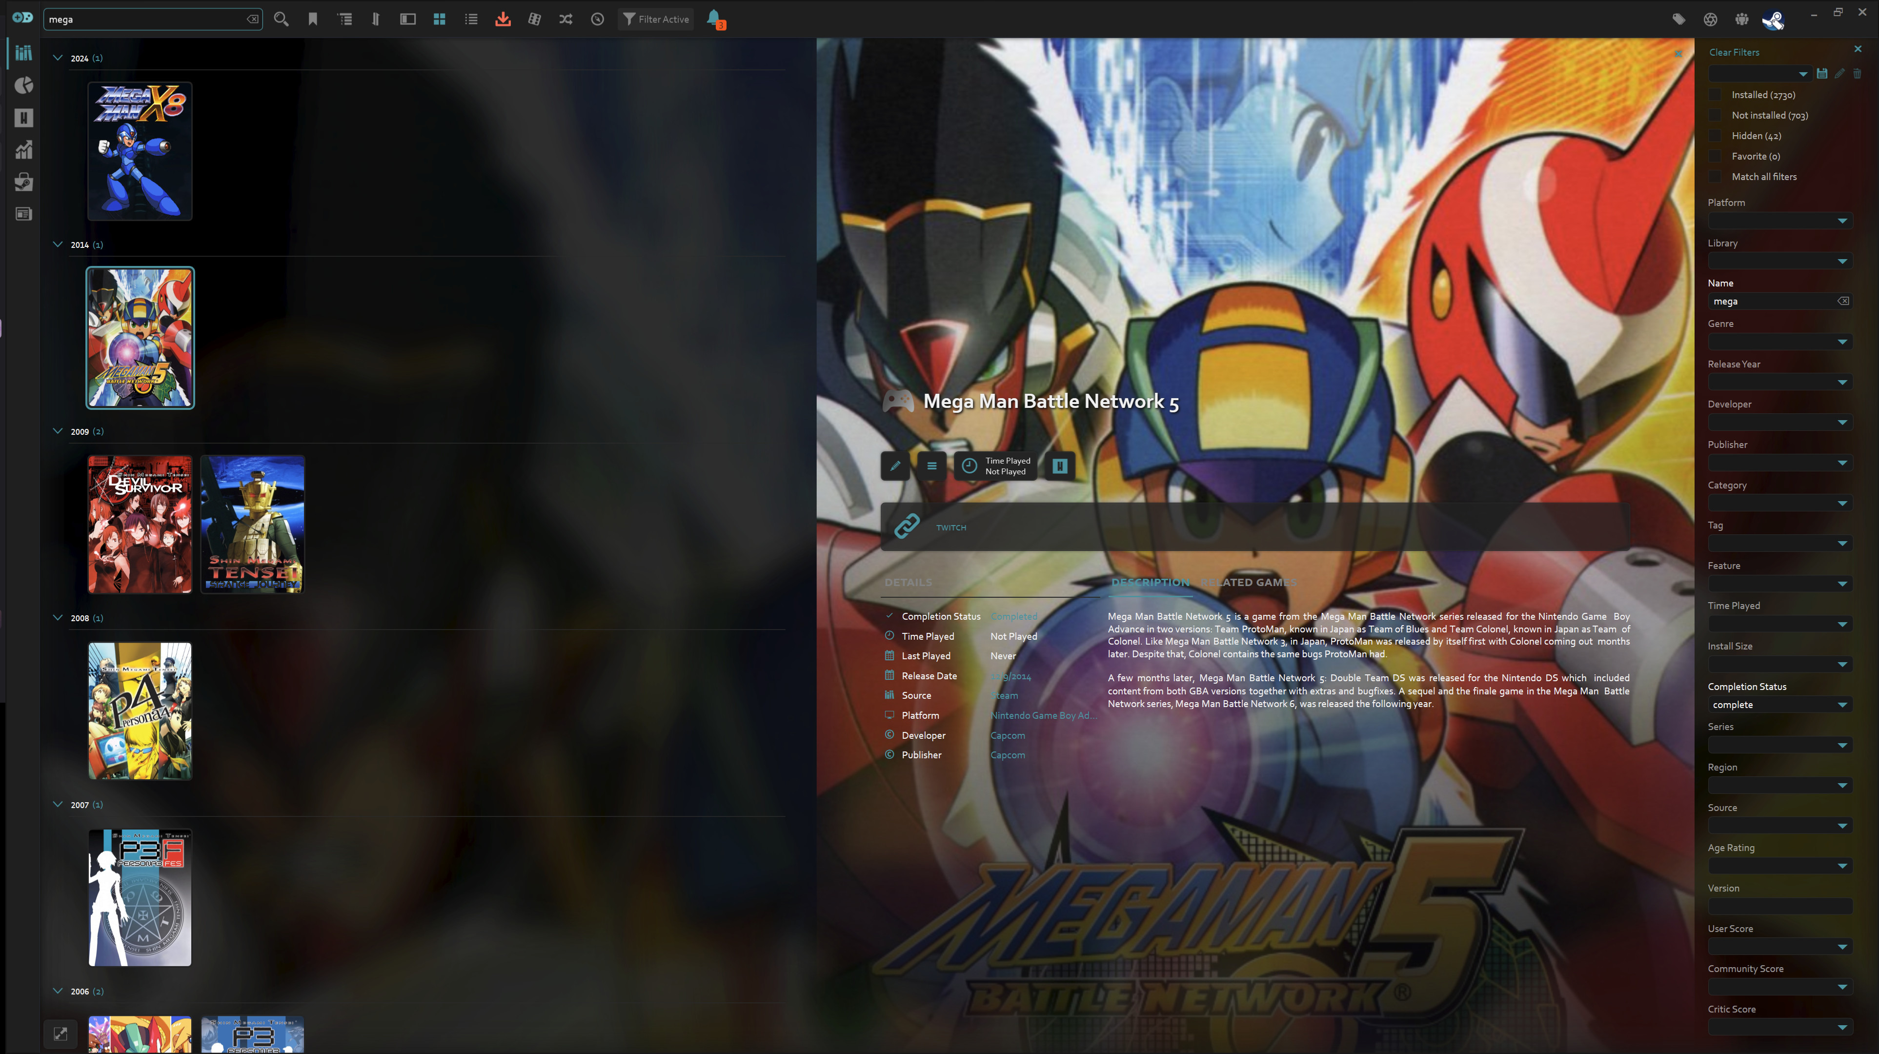Click the orange download updates icon
Screen dimensions: 1879x1054
pos(503,20)
